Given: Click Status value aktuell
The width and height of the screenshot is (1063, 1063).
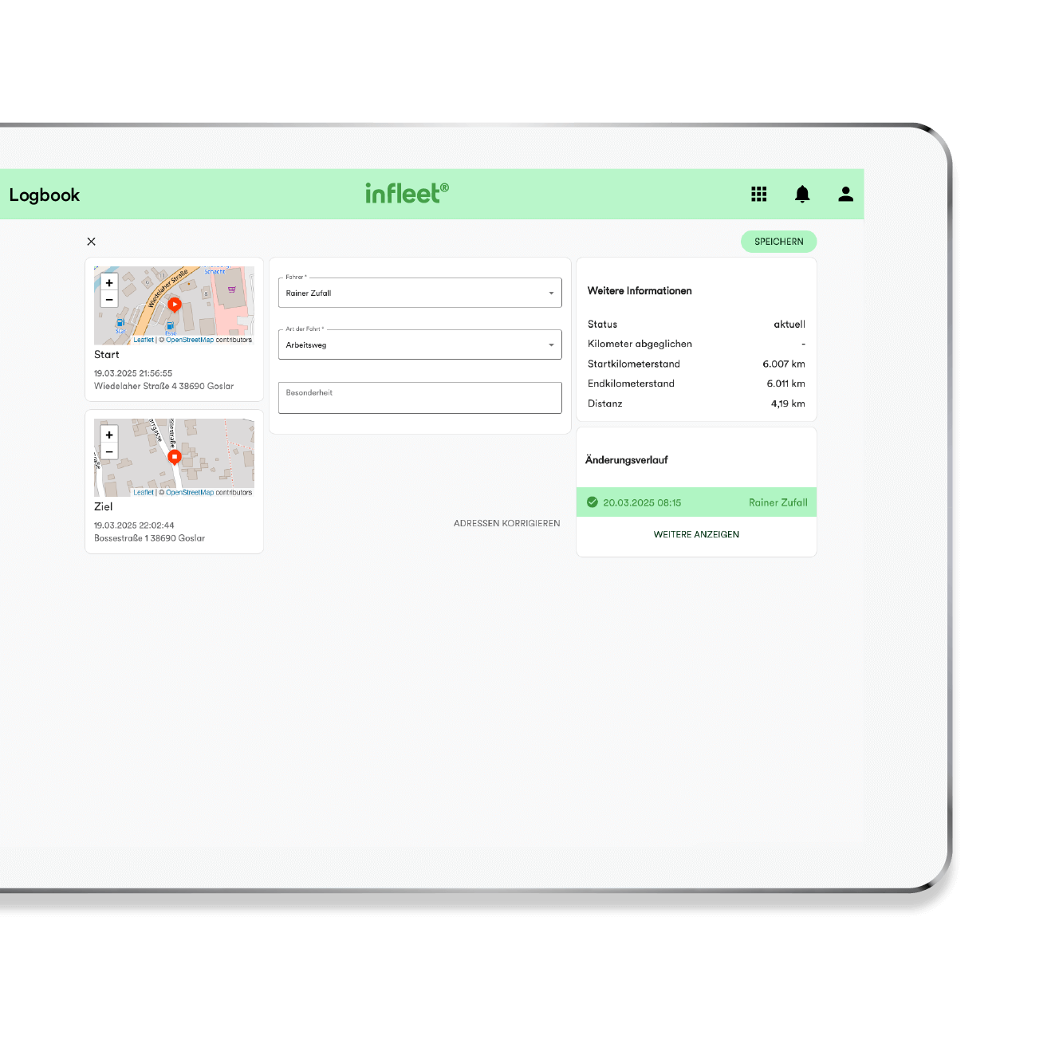Looking at the screenshot, I should (789, 324).
